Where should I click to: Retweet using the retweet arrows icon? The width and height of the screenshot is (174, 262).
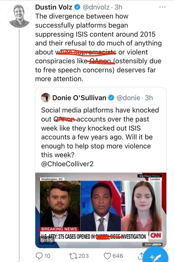click(x=73, y=256)
